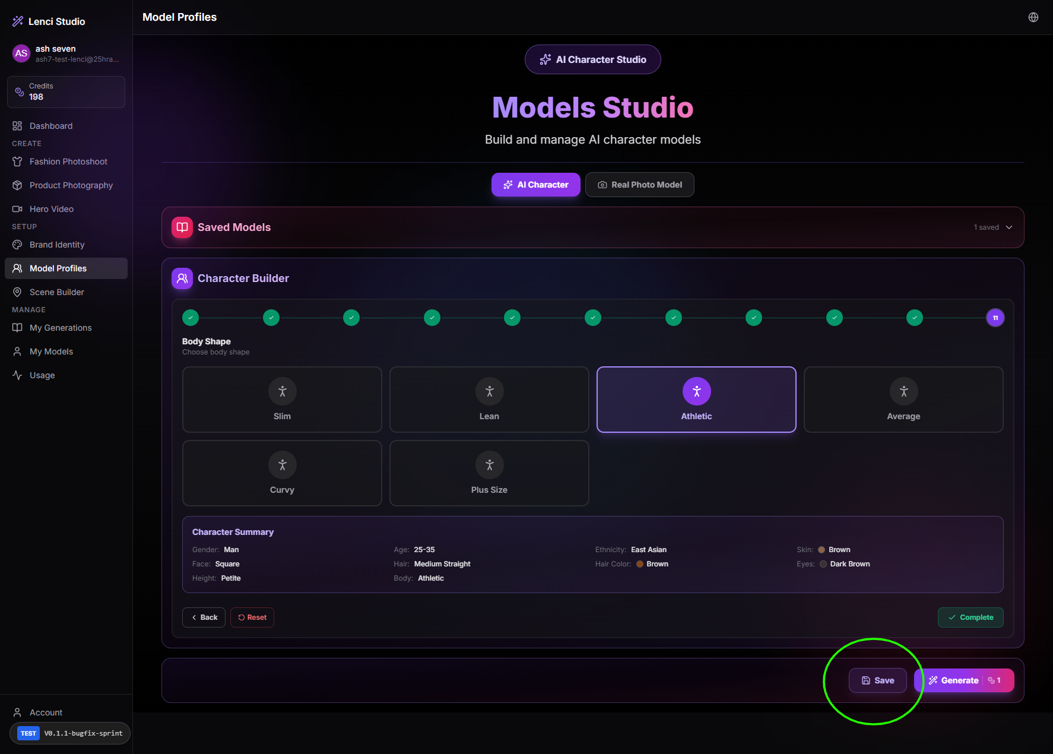Open Scene Builder from the sidebar
Screen dimensions: 1053x754
pos(57,292)
